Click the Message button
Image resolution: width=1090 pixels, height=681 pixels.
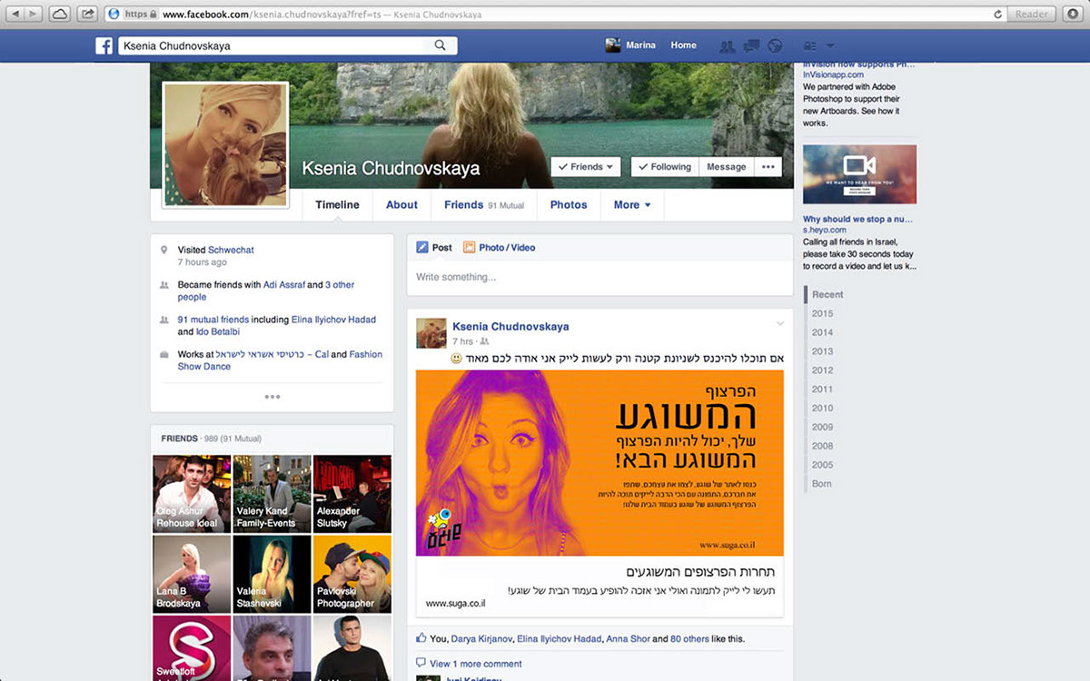(x=727, y=167)
